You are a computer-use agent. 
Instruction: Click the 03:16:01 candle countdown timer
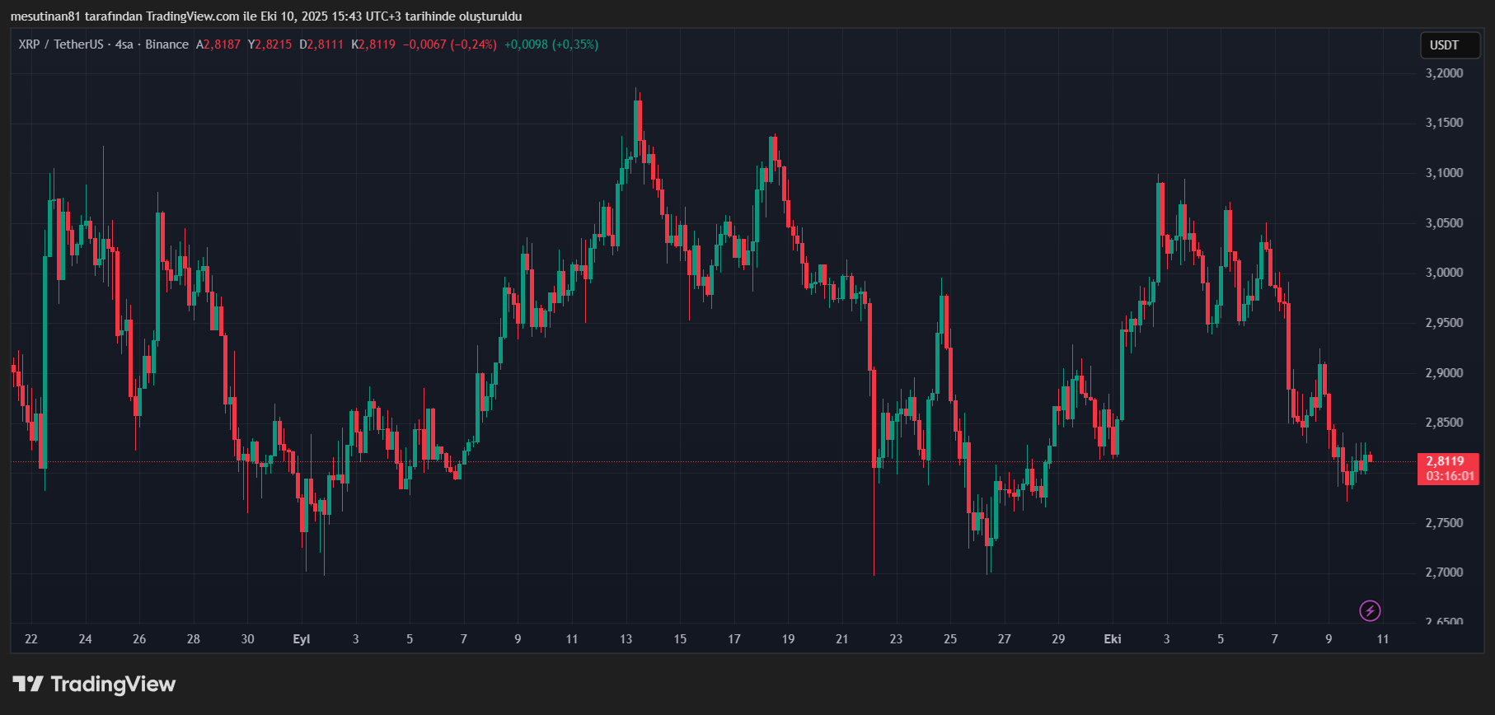click(x=1450, y=476)
